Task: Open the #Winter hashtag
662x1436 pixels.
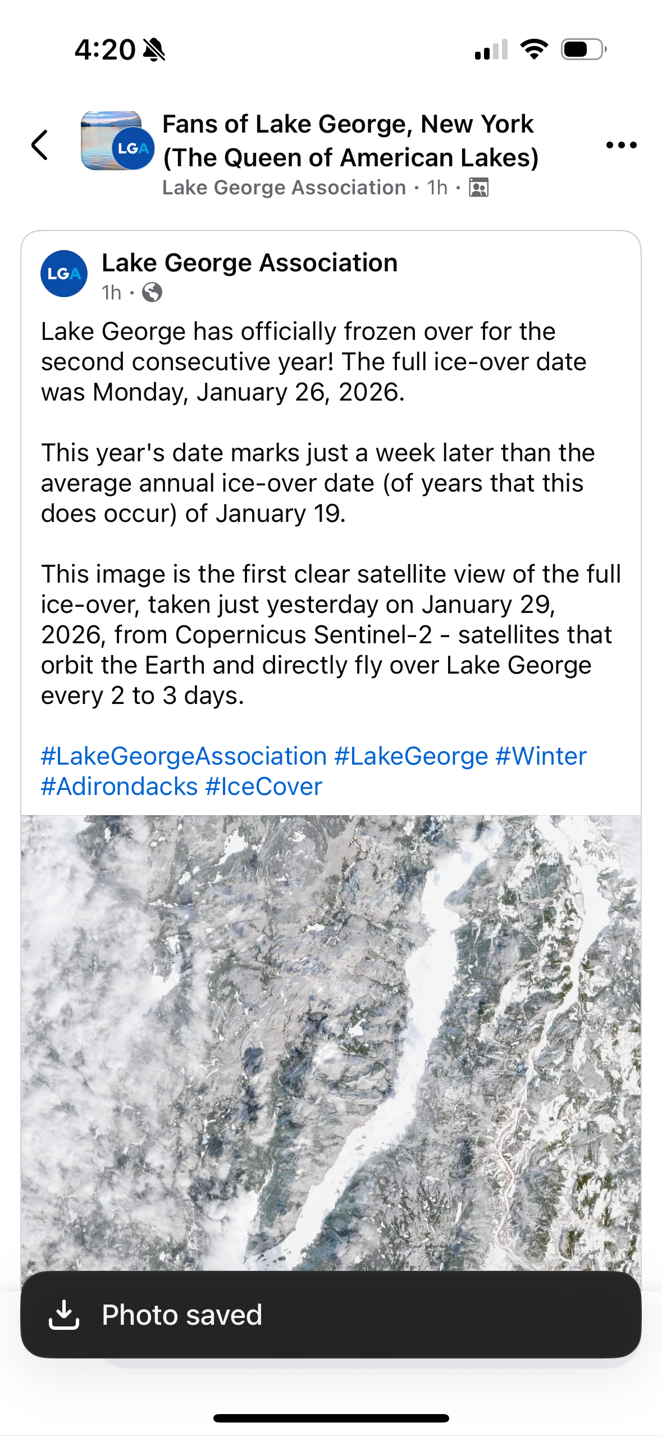Action: (x=541, y=756)
